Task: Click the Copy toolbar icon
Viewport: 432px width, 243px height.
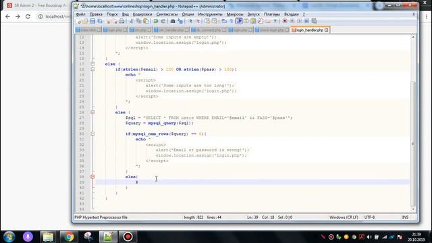Action: pyautogui.click(x=138, y=21)
